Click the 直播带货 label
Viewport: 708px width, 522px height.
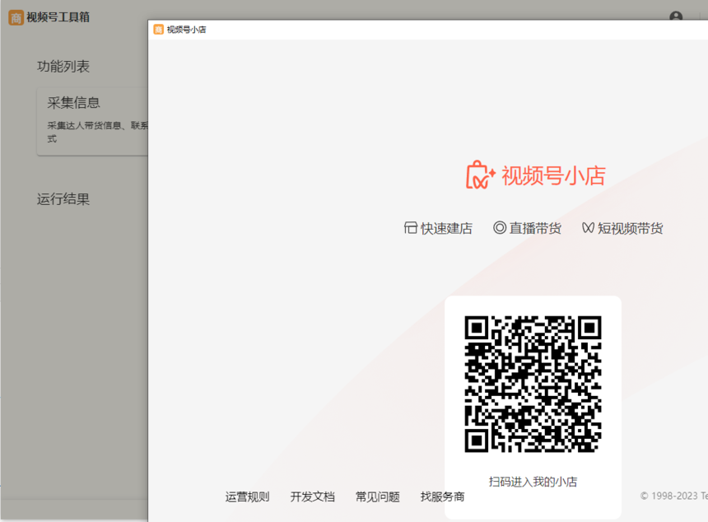(x=535, y=228)
